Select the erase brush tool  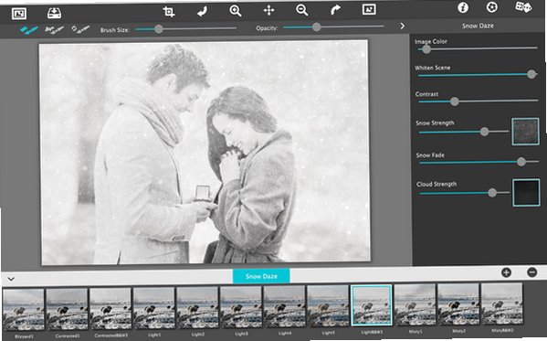54,29
